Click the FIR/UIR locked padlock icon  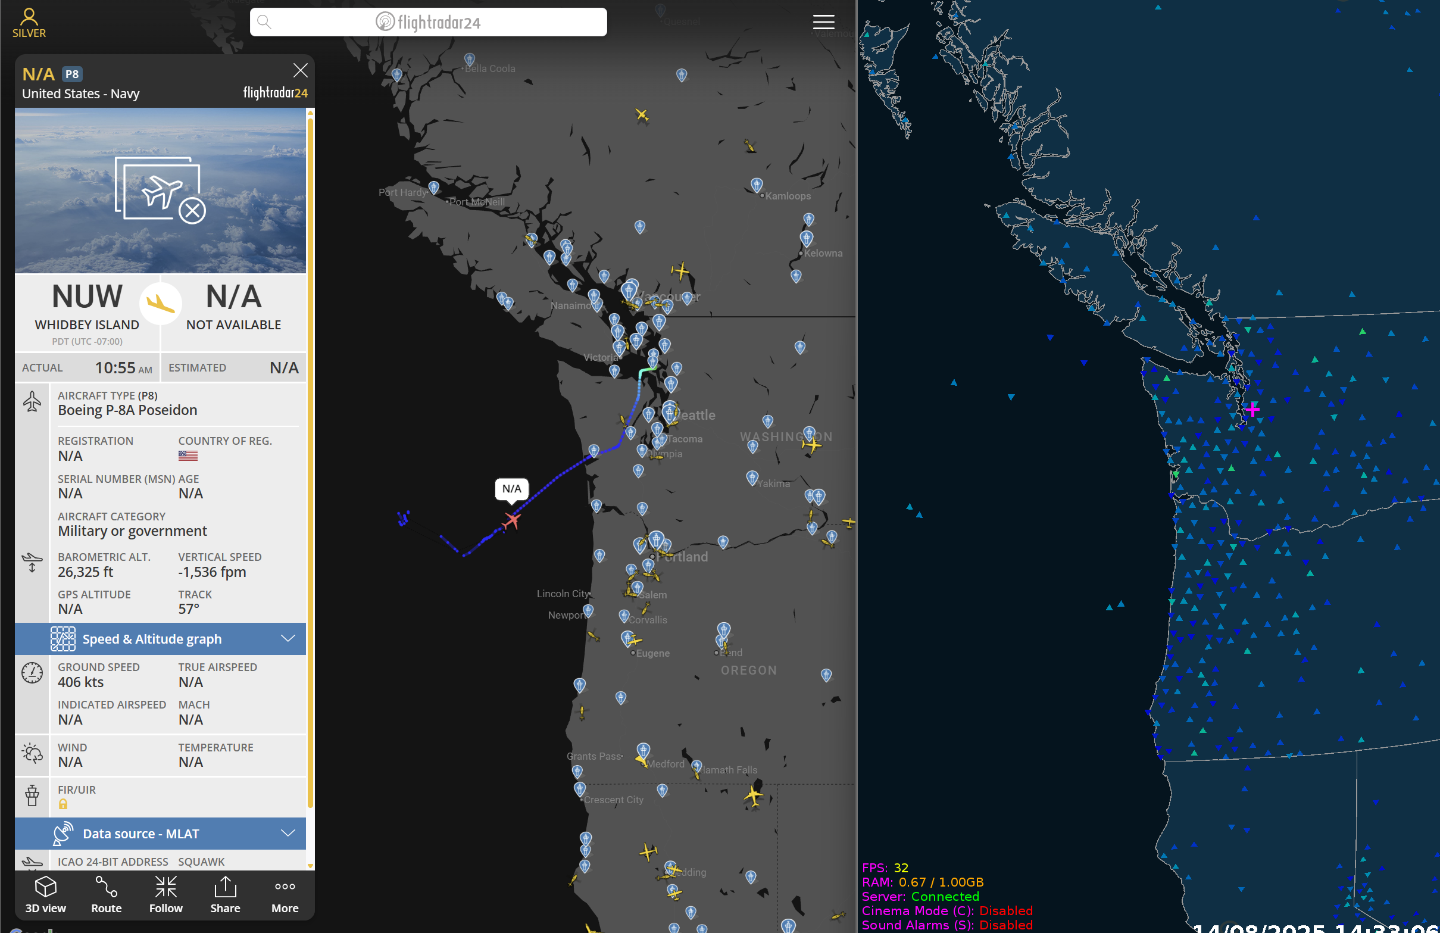point(63,804)
